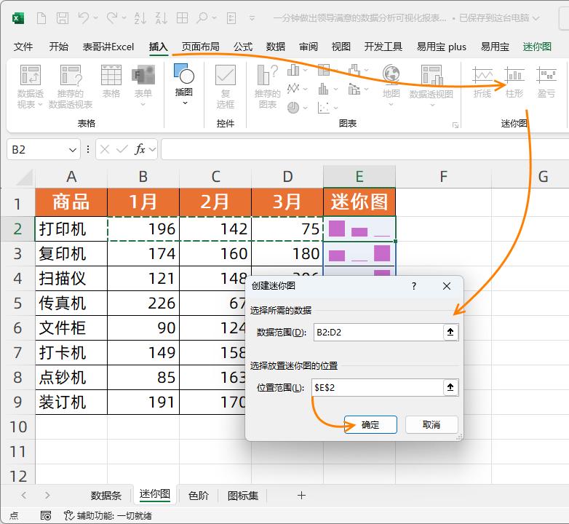
Task: Collapse the data range (数据范围) selector arrow
Action: [450, 333]
